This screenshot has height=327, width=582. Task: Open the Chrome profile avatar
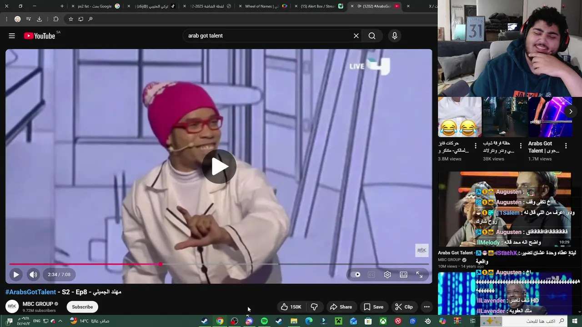[x=17, y=19]
